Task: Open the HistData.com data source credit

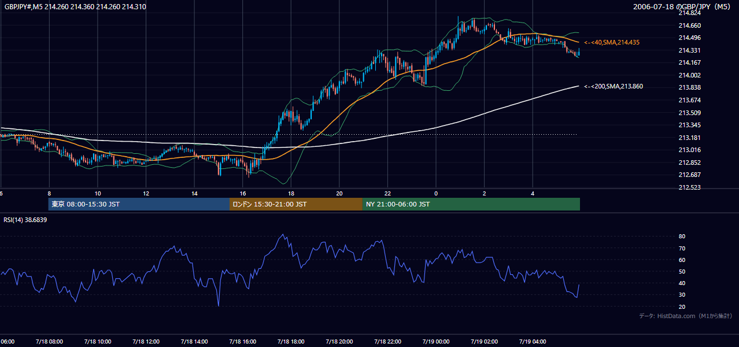Action: (685, 316)
